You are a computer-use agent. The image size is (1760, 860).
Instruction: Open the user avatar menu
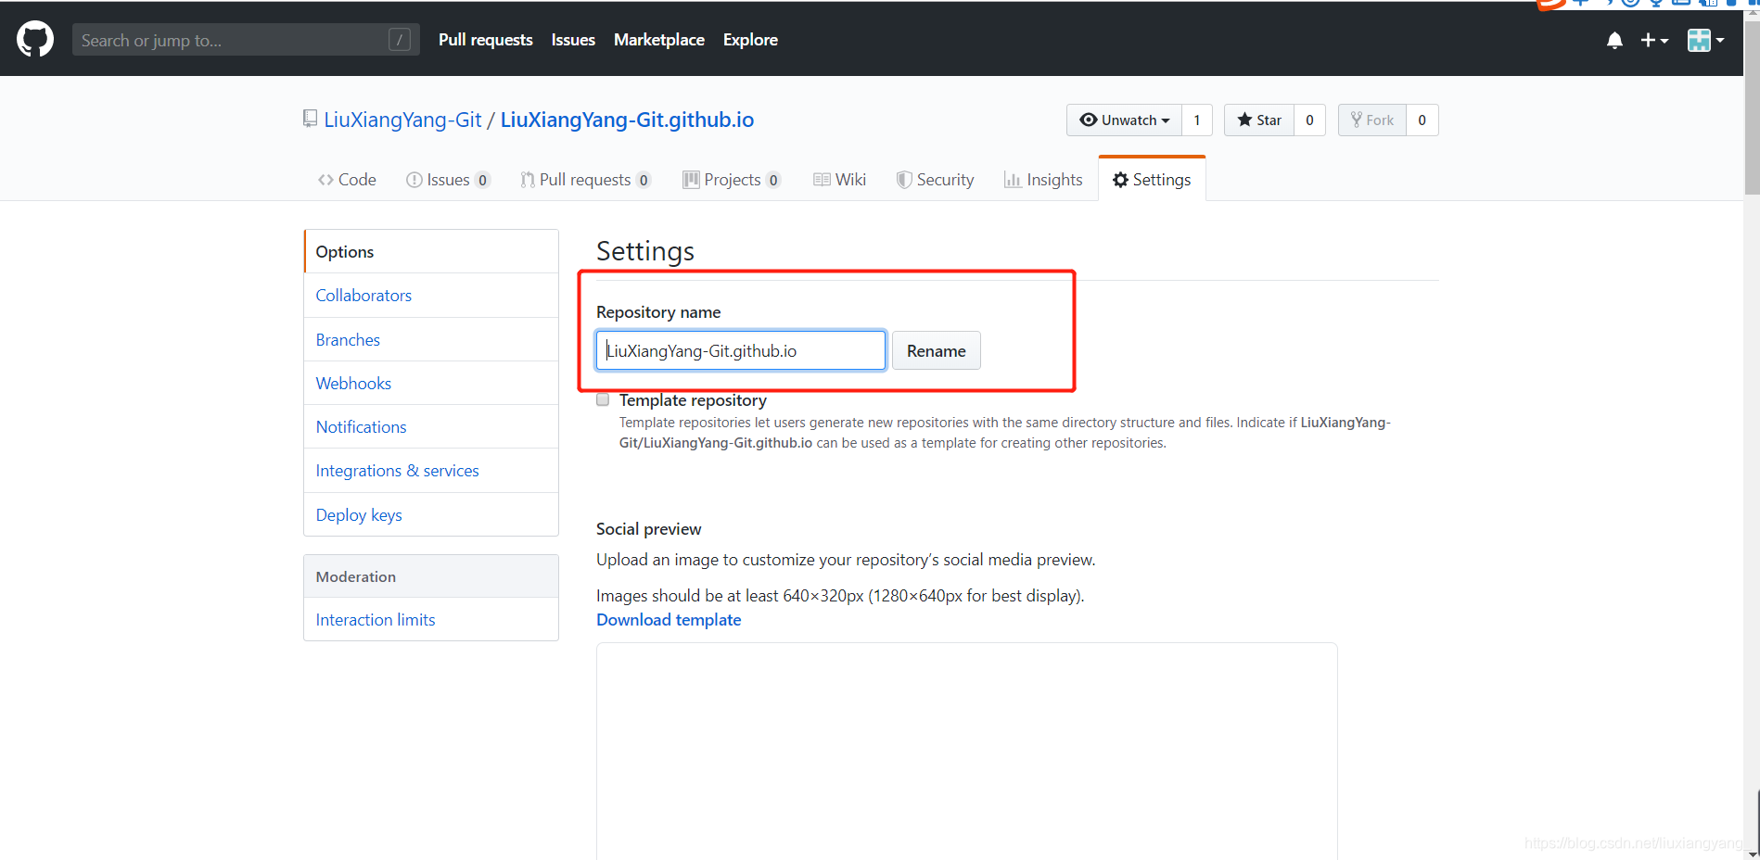click(1705, 40)
